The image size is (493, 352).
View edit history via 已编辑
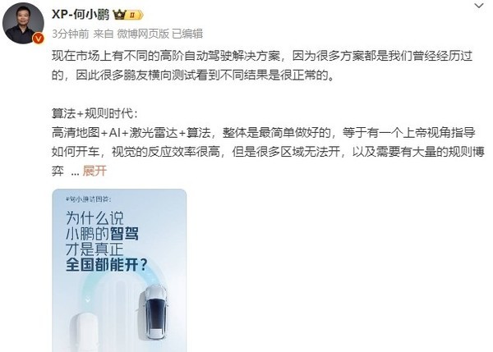pos(187,34)
